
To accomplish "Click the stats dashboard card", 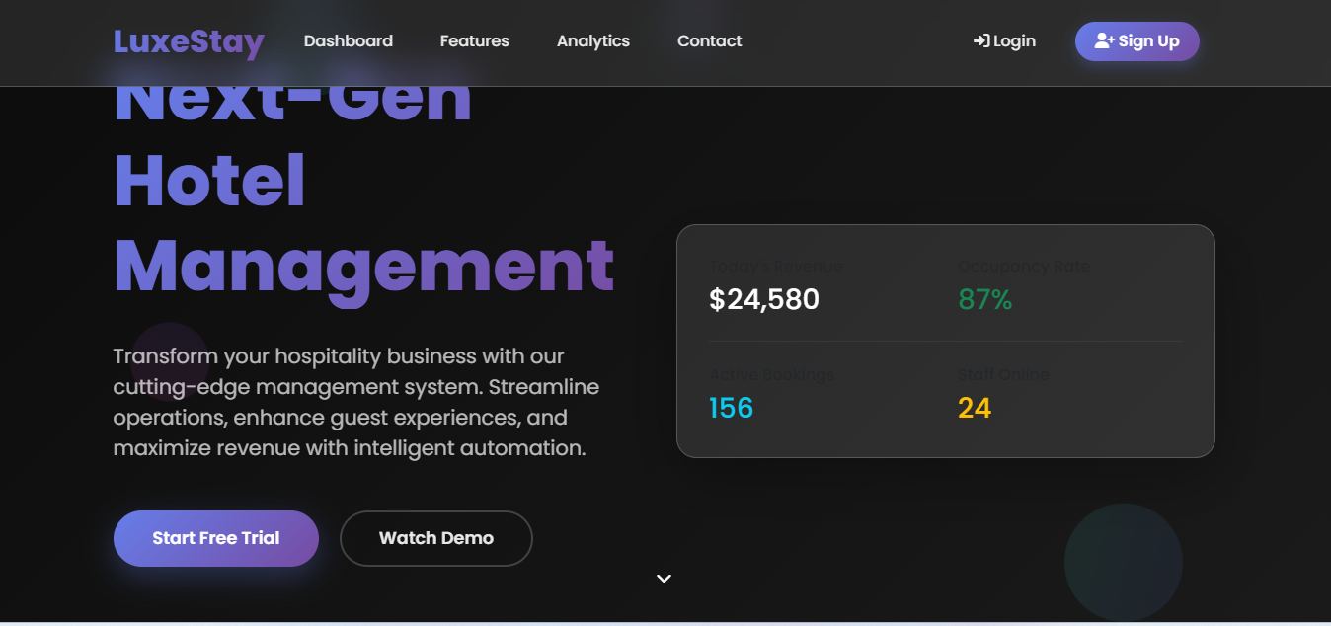I will [945, 341].
